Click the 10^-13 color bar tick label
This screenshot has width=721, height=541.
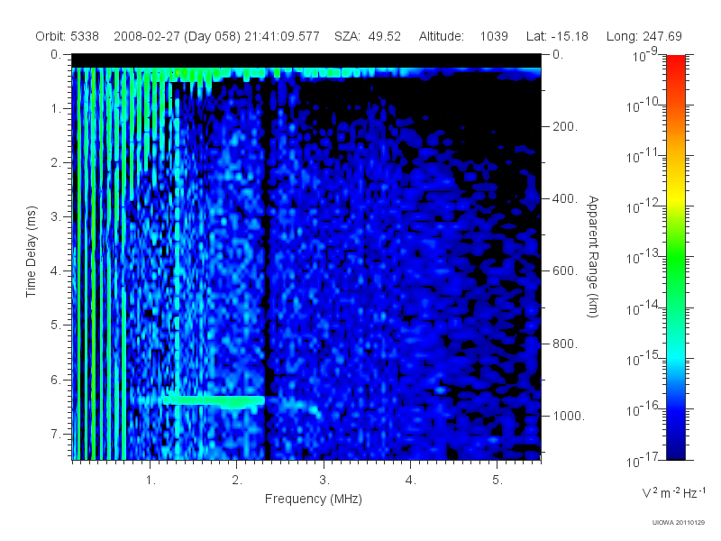pos(642,257)
